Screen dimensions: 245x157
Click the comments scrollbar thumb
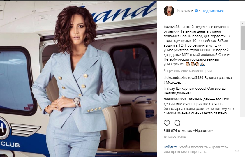click(243, 38)
